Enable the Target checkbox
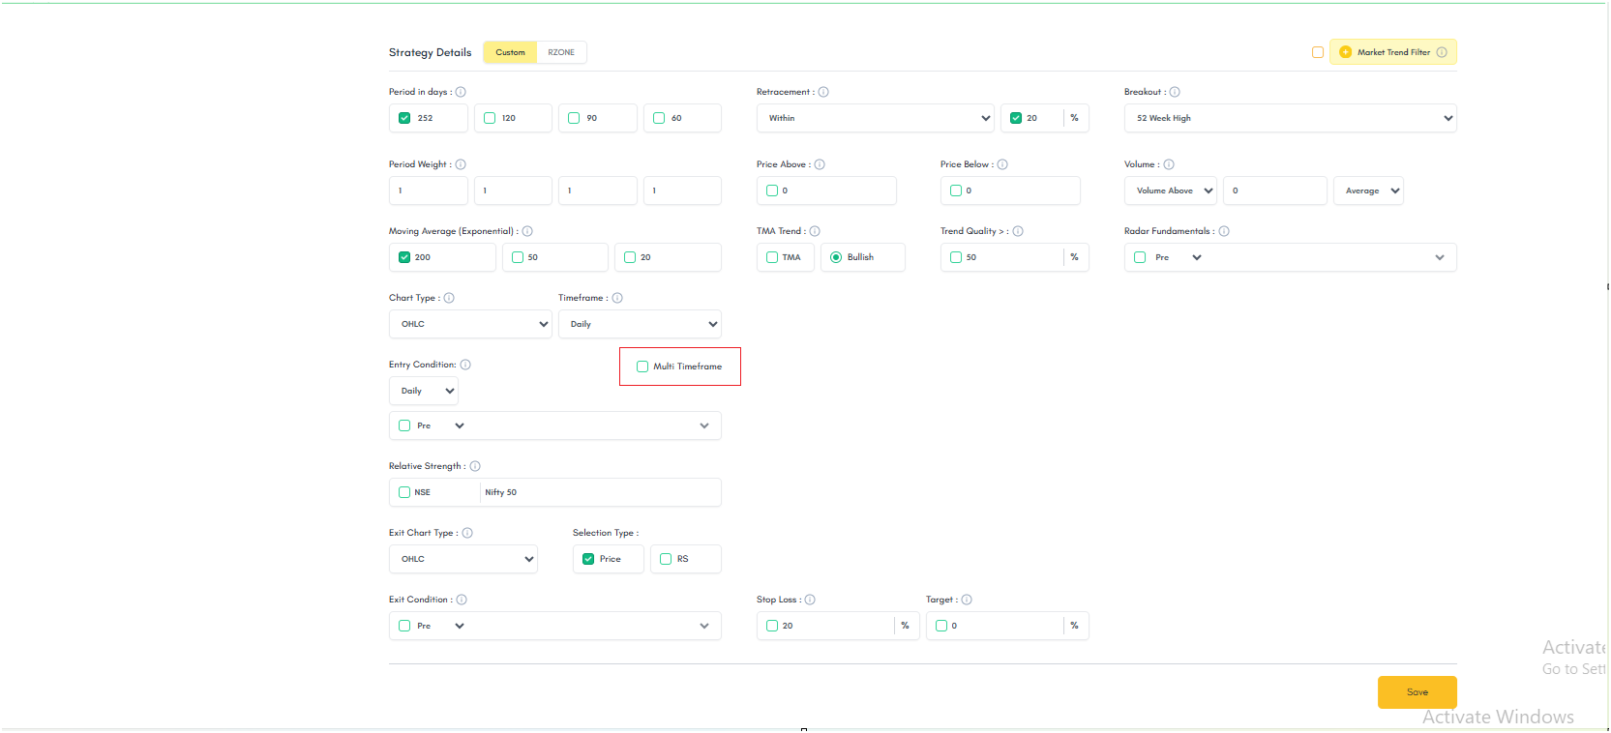The width and height of the screenshot is (1611, 733). 941,626
